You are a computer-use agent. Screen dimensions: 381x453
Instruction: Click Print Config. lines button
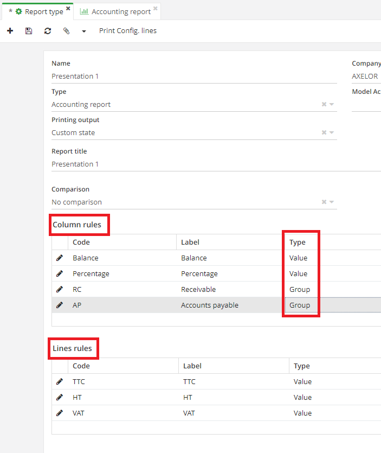click(128, 31)
